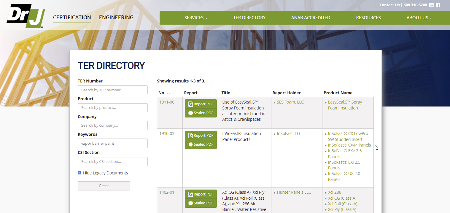
Task: Open the Report PDF for TER 1911-06
Action: (x=201, y=104)
